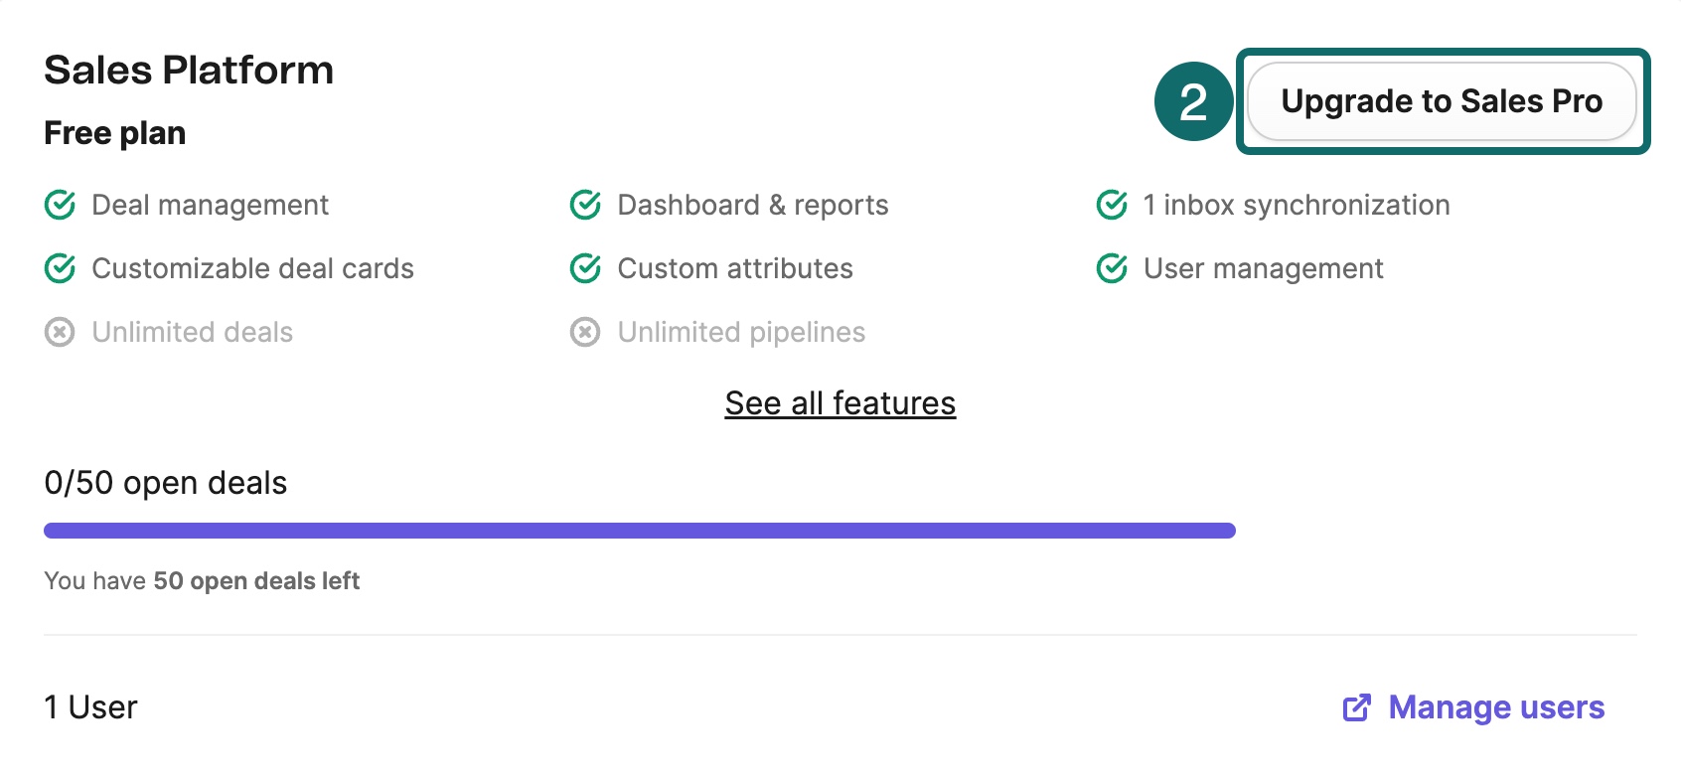Viewport: 1681px width, 779px height.
Task: Click the open deals progress bar
Action: 640,531
